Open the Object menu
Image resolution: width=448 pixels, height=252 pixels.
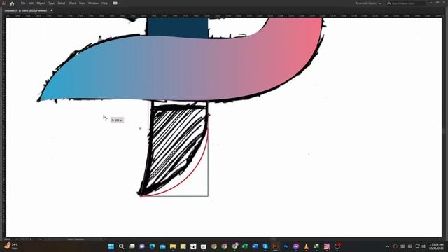pos(41,3)
